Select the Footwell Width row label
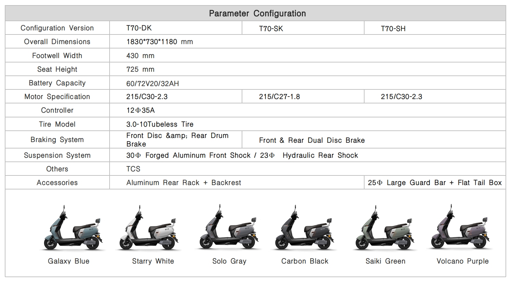The height and width of the screenshot is (284, 512). [x=57, y=56]
